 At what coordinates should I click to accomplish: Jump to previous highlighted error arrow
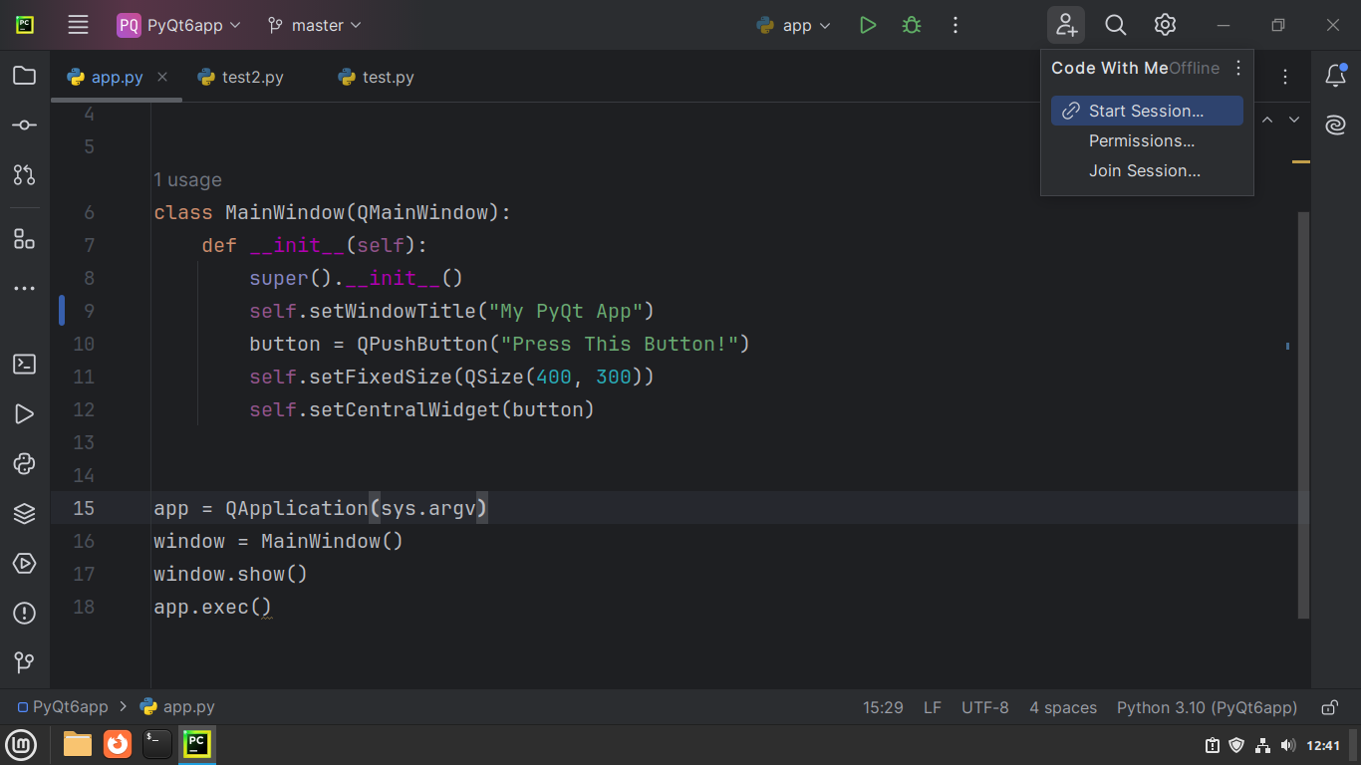(x=1267, y=120)
